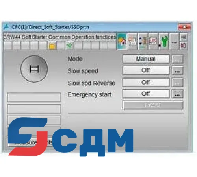Toggle the Slow speed Off button
197x177 pixels.
[146, 70]
